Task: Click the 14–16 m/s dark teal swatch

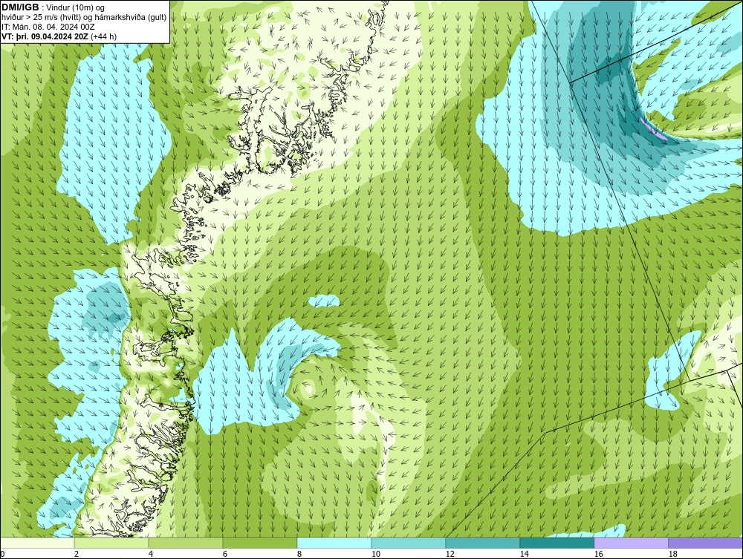Action: tap(557, 543)
